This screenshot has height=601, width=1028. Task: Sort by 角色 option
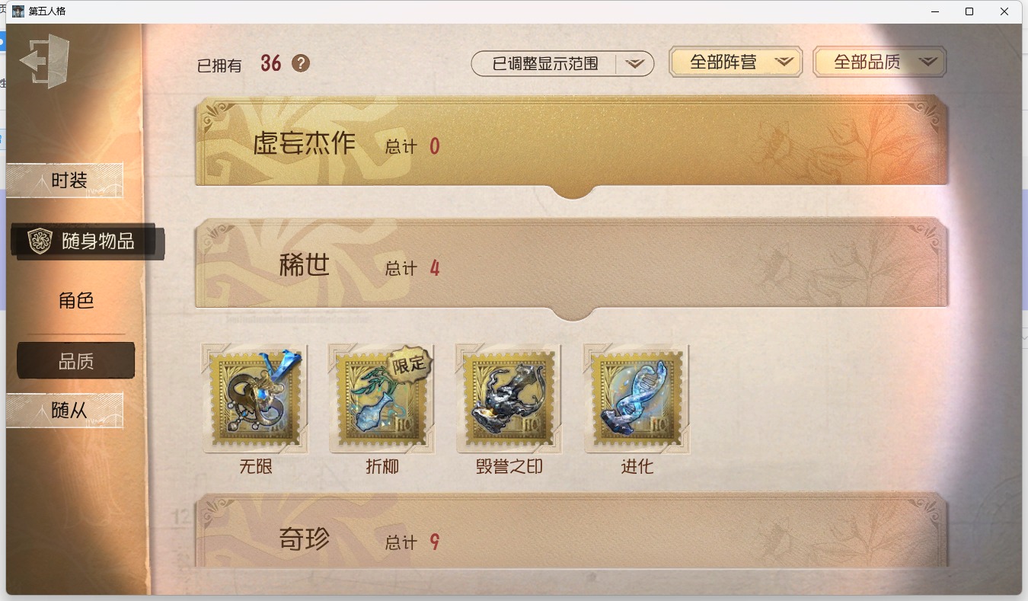click(x=76, y=301)
